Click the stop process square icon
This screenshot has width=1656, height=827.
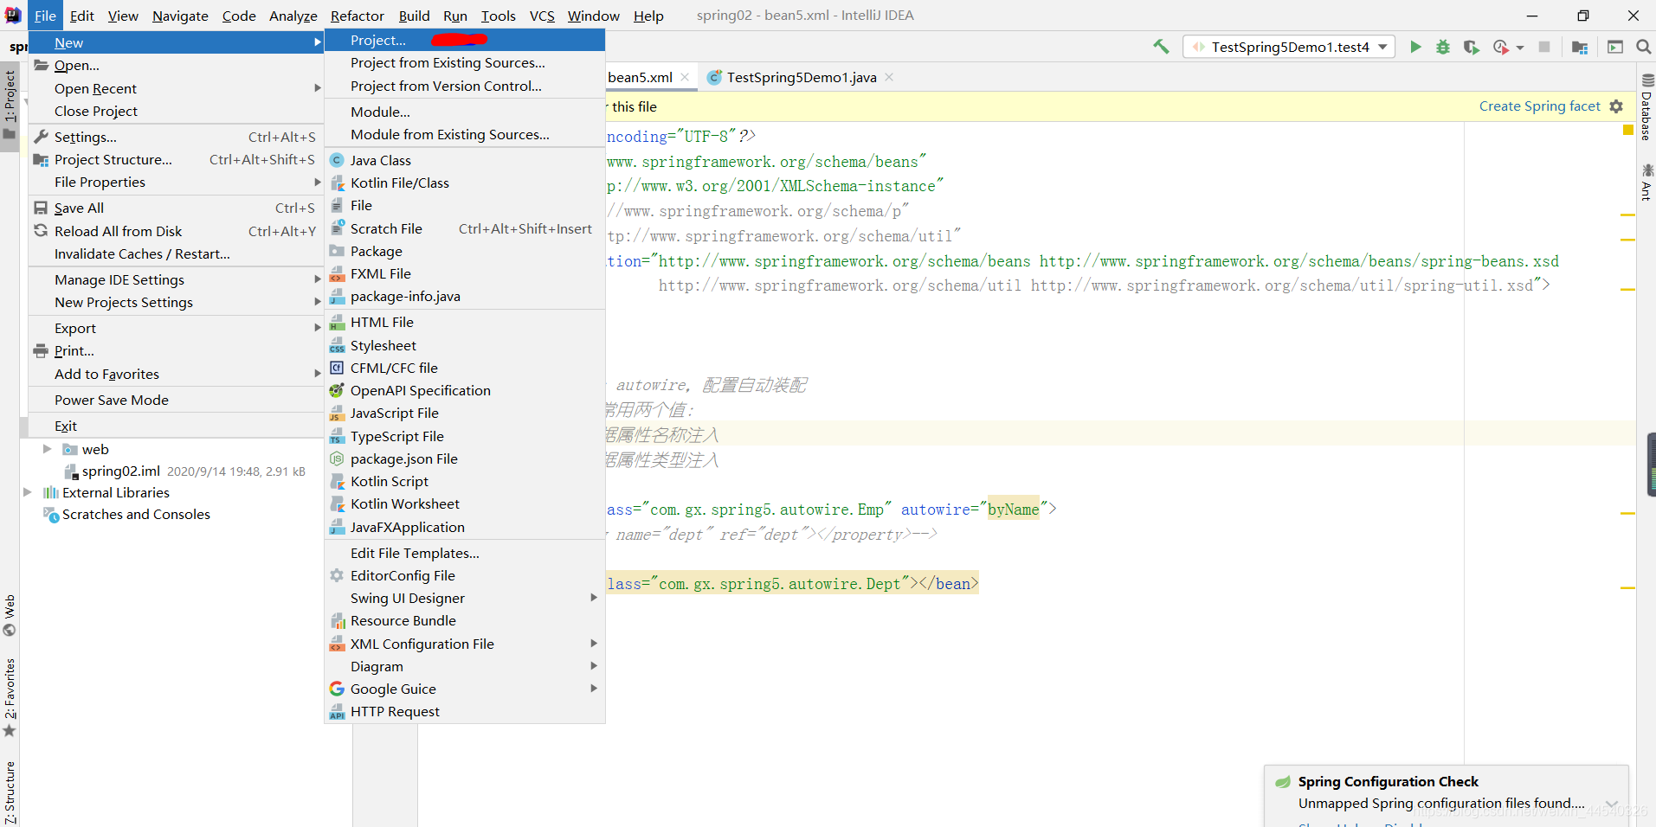tap(1544, 47)
